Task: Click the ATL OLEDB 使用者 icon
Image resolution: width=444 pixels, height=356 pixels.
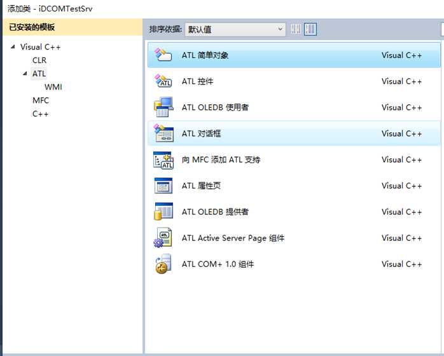Action: click(163, 107)
